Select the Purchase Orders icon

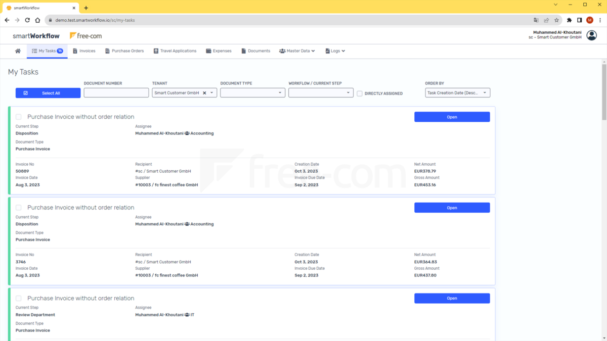pyautogui.click(x=107, y=51)
